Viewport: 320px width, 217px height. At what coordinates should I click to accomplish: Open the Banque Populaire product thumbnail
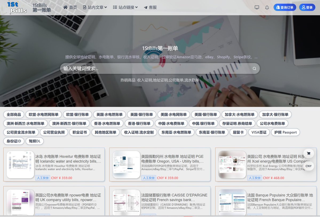[232, 202]
